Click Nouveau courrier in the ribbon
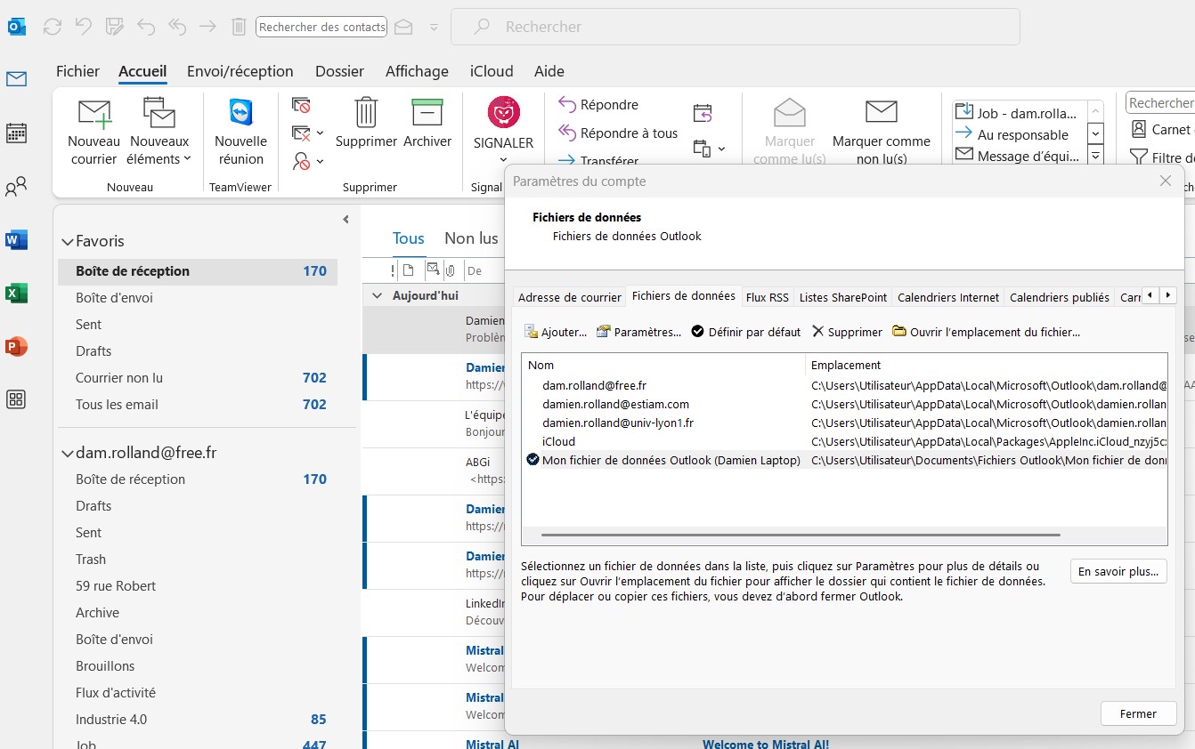 (x=93, y=133)
